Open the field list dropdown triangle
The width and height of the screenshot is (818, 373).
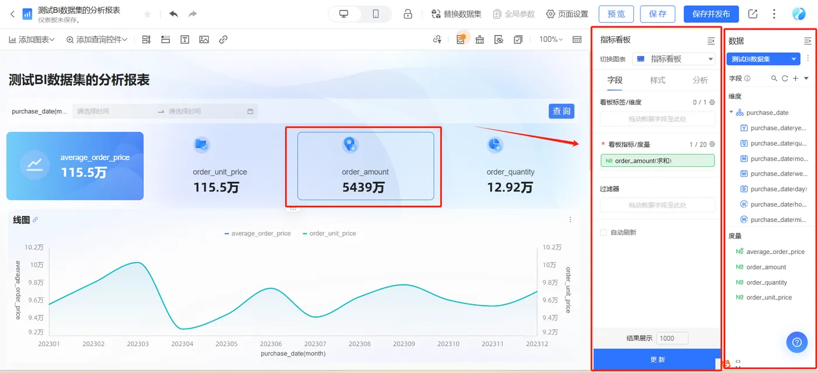[x=806, y=78]
